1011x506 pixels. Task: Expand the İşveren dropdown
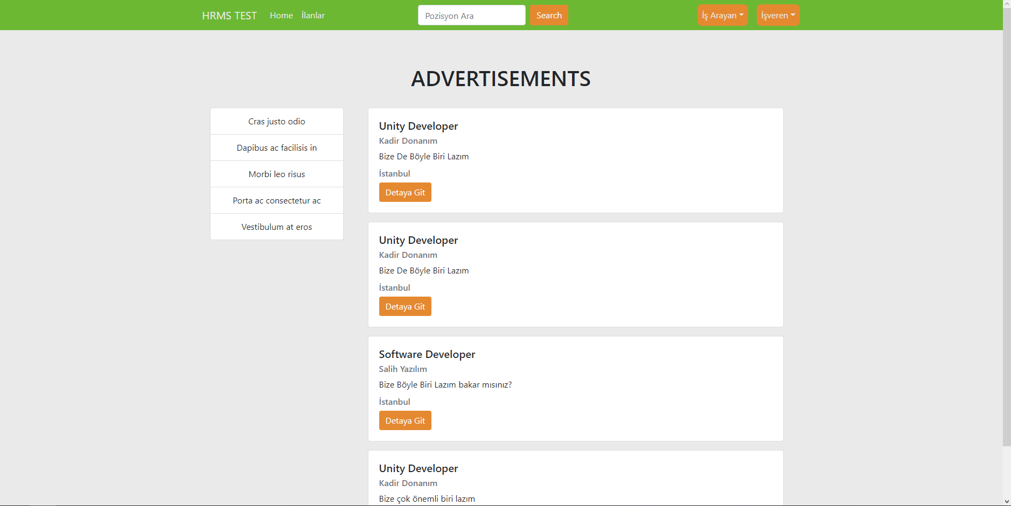[x=778, y=16]
